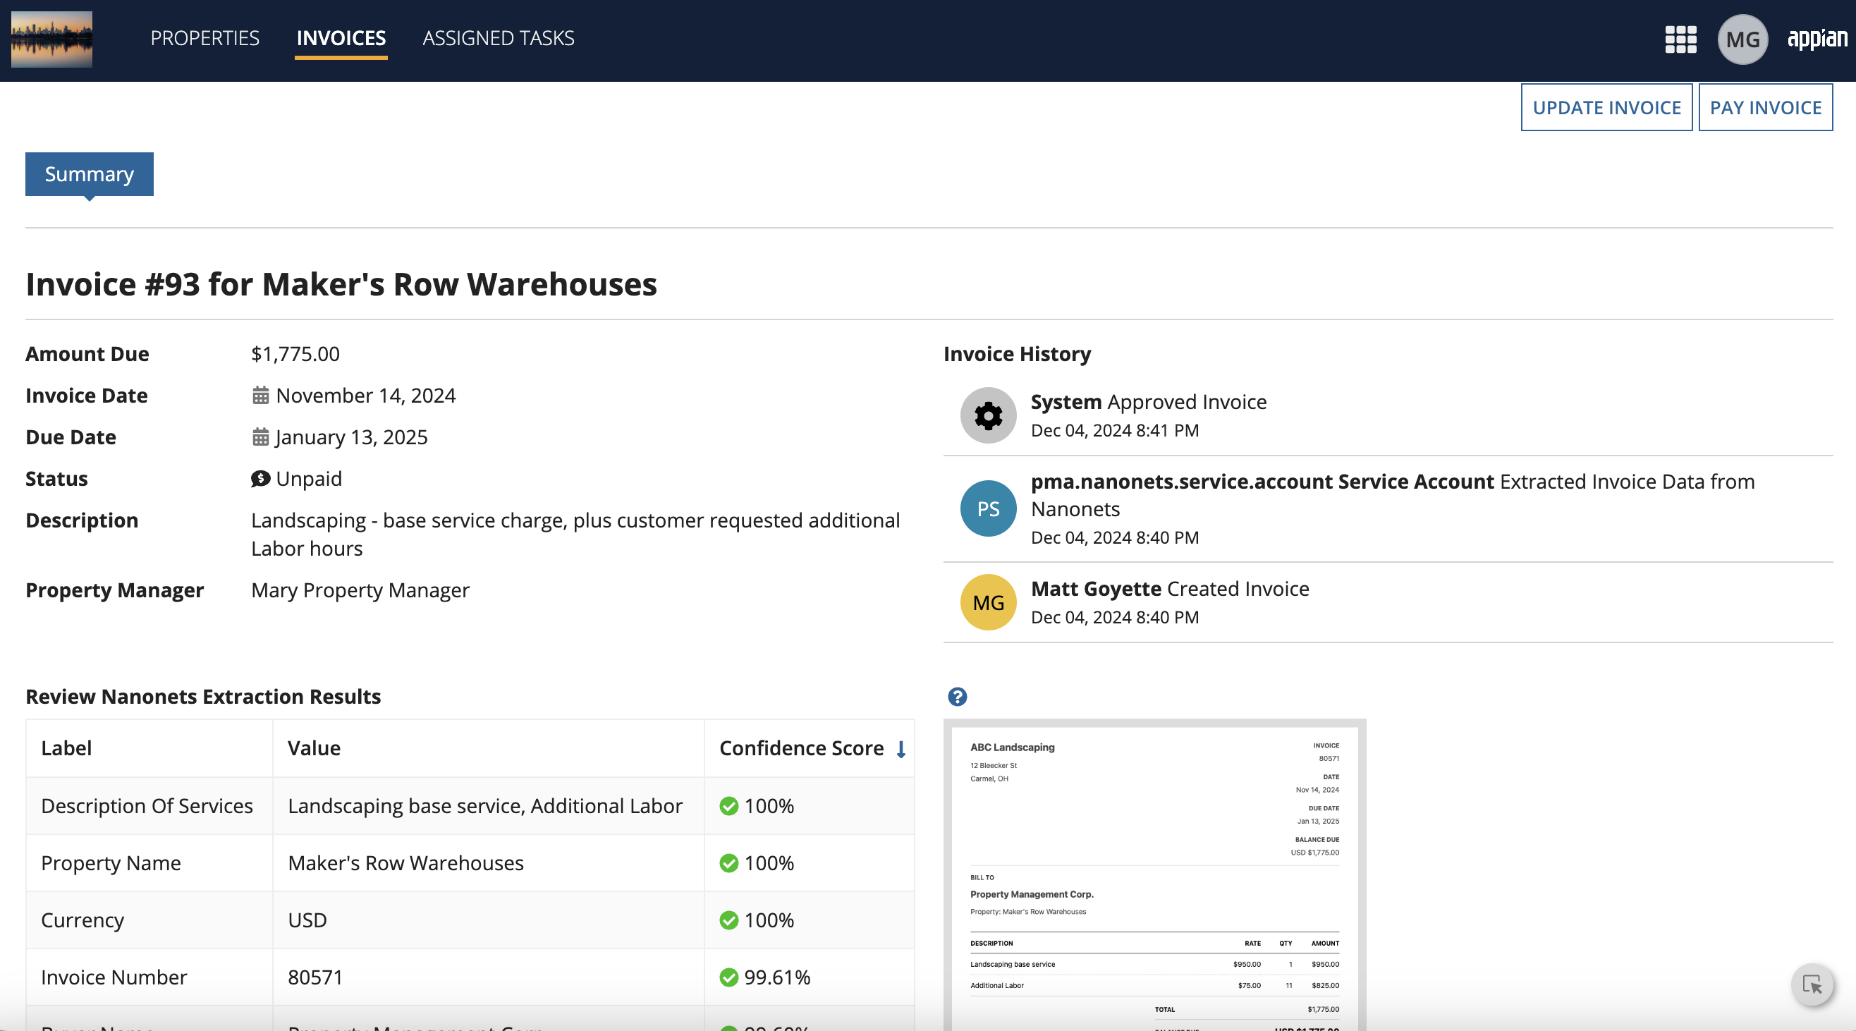Open the application waffle grid menu
The height and width of the screenshot is (1031, 1856).
click(1680, 39)
